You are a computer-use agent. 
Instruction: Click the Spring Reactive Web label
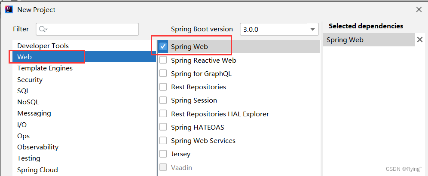click(204, 60)
